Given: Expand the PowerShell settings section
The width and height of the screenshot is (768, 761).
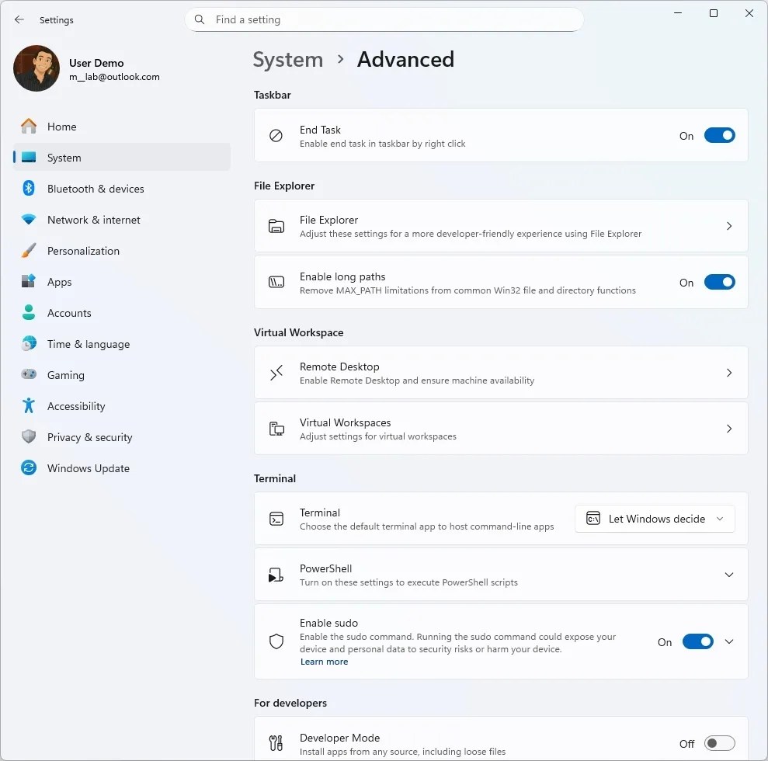Looking at the screenshot, I should 728,574.
